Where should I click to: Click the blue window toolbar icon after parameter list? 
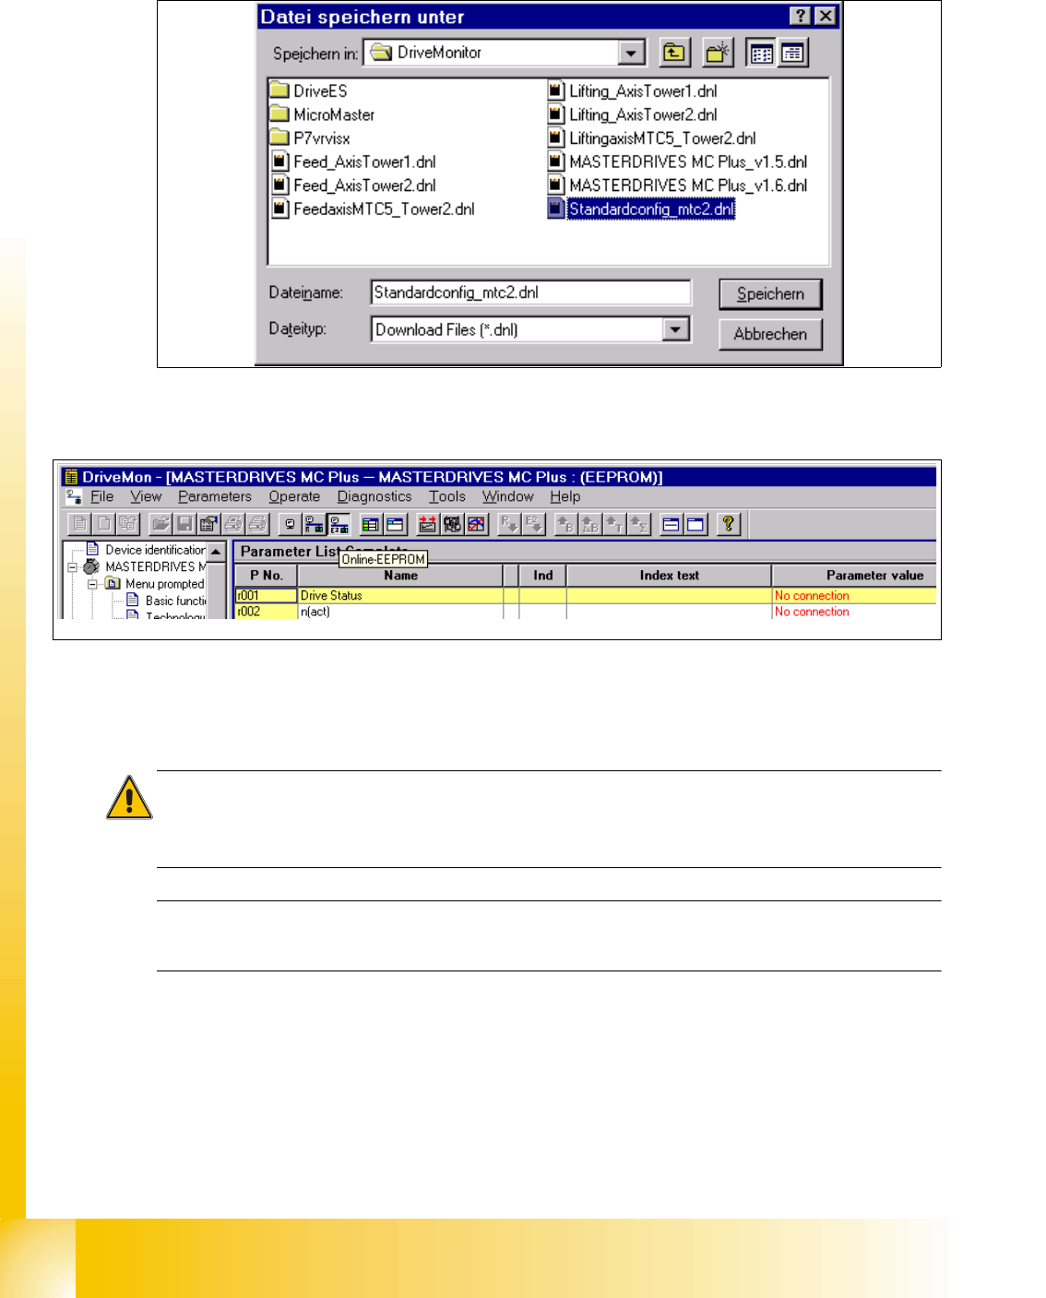(395, 525)
